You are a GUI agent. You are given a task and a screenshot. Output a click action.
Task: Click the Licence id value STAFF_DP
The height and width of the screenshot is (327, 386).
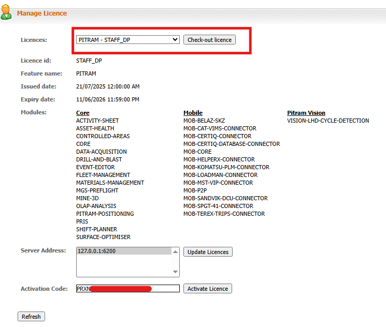coord(89,61)
